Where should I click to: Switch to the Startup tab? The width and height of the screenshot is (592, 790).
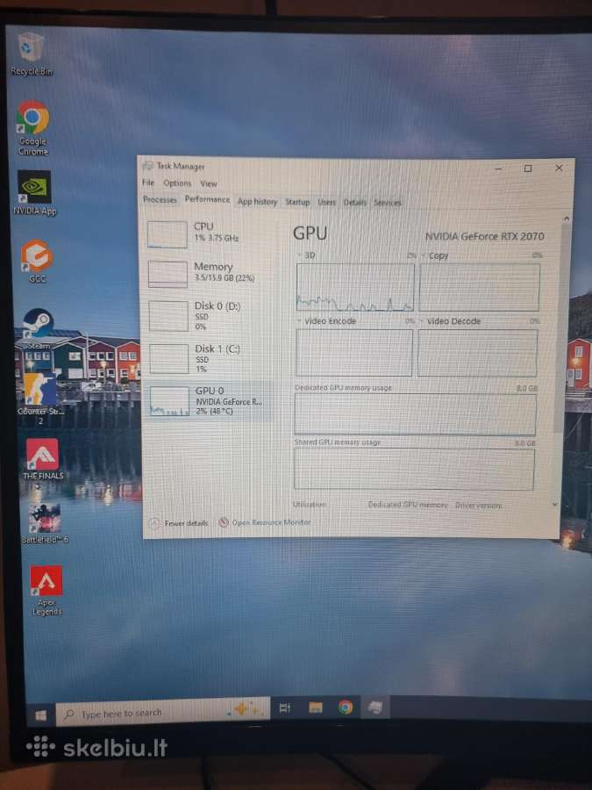tap(297, 202)
